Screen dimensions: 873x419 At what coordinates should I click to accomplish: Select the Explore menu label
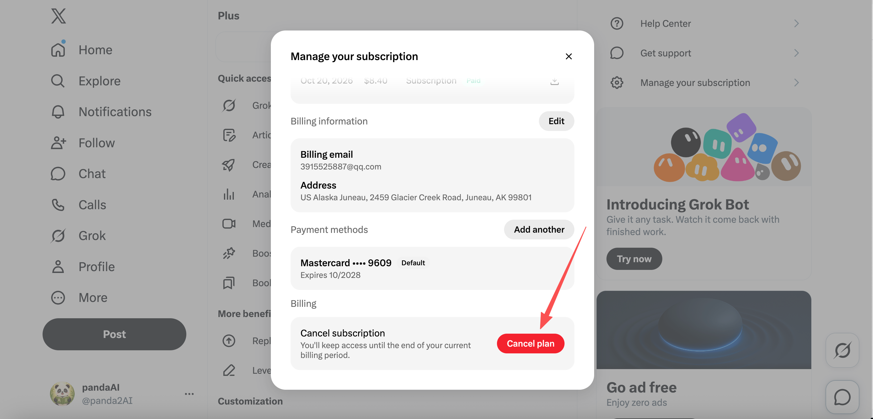tap(100, 81)
